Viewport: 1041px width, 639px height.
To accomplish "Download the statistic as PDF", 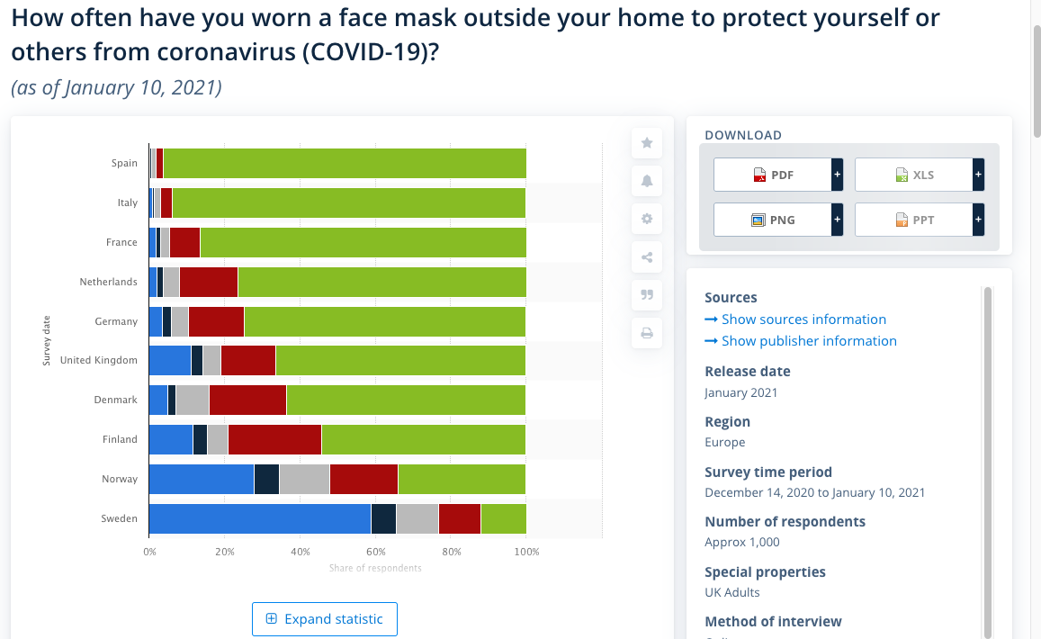I will [772, 175].
